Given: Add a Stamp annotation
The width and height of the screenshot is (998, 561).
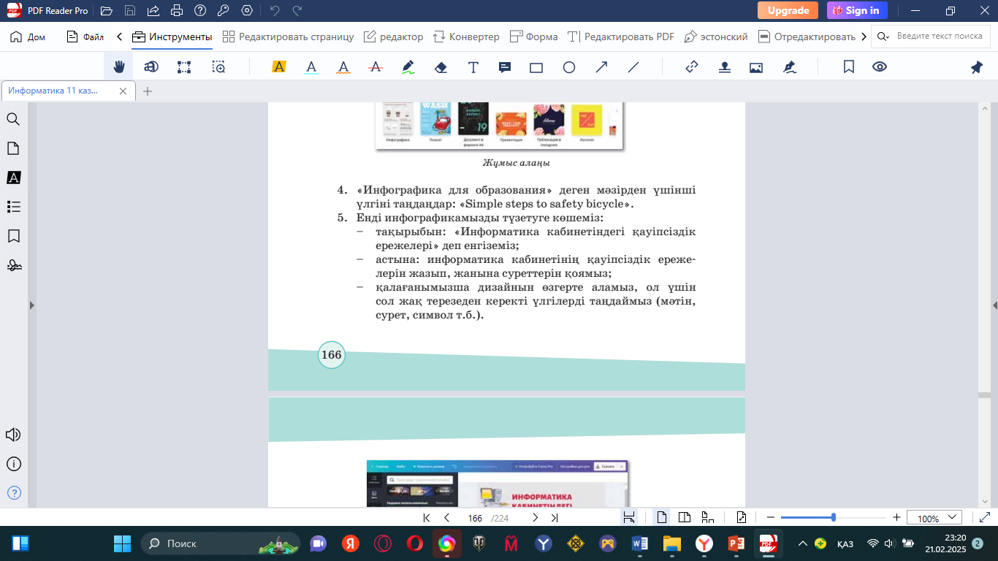Looking at the screenshot, I should [x=724, y=67].
